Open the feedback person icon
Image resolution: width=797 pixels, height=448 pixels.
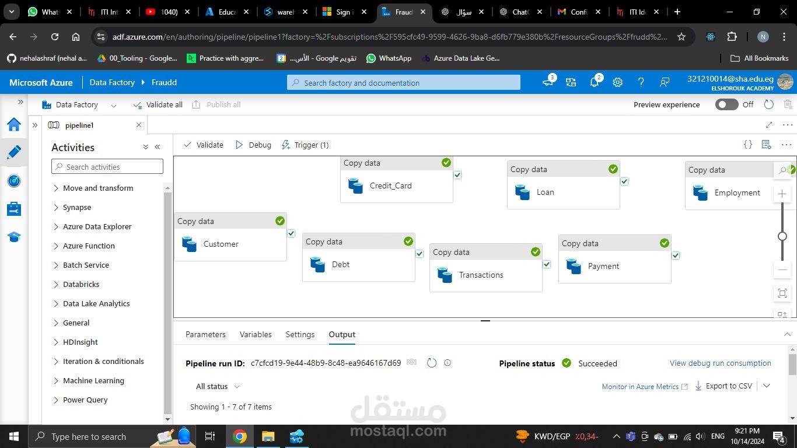[x=665, y=82]
